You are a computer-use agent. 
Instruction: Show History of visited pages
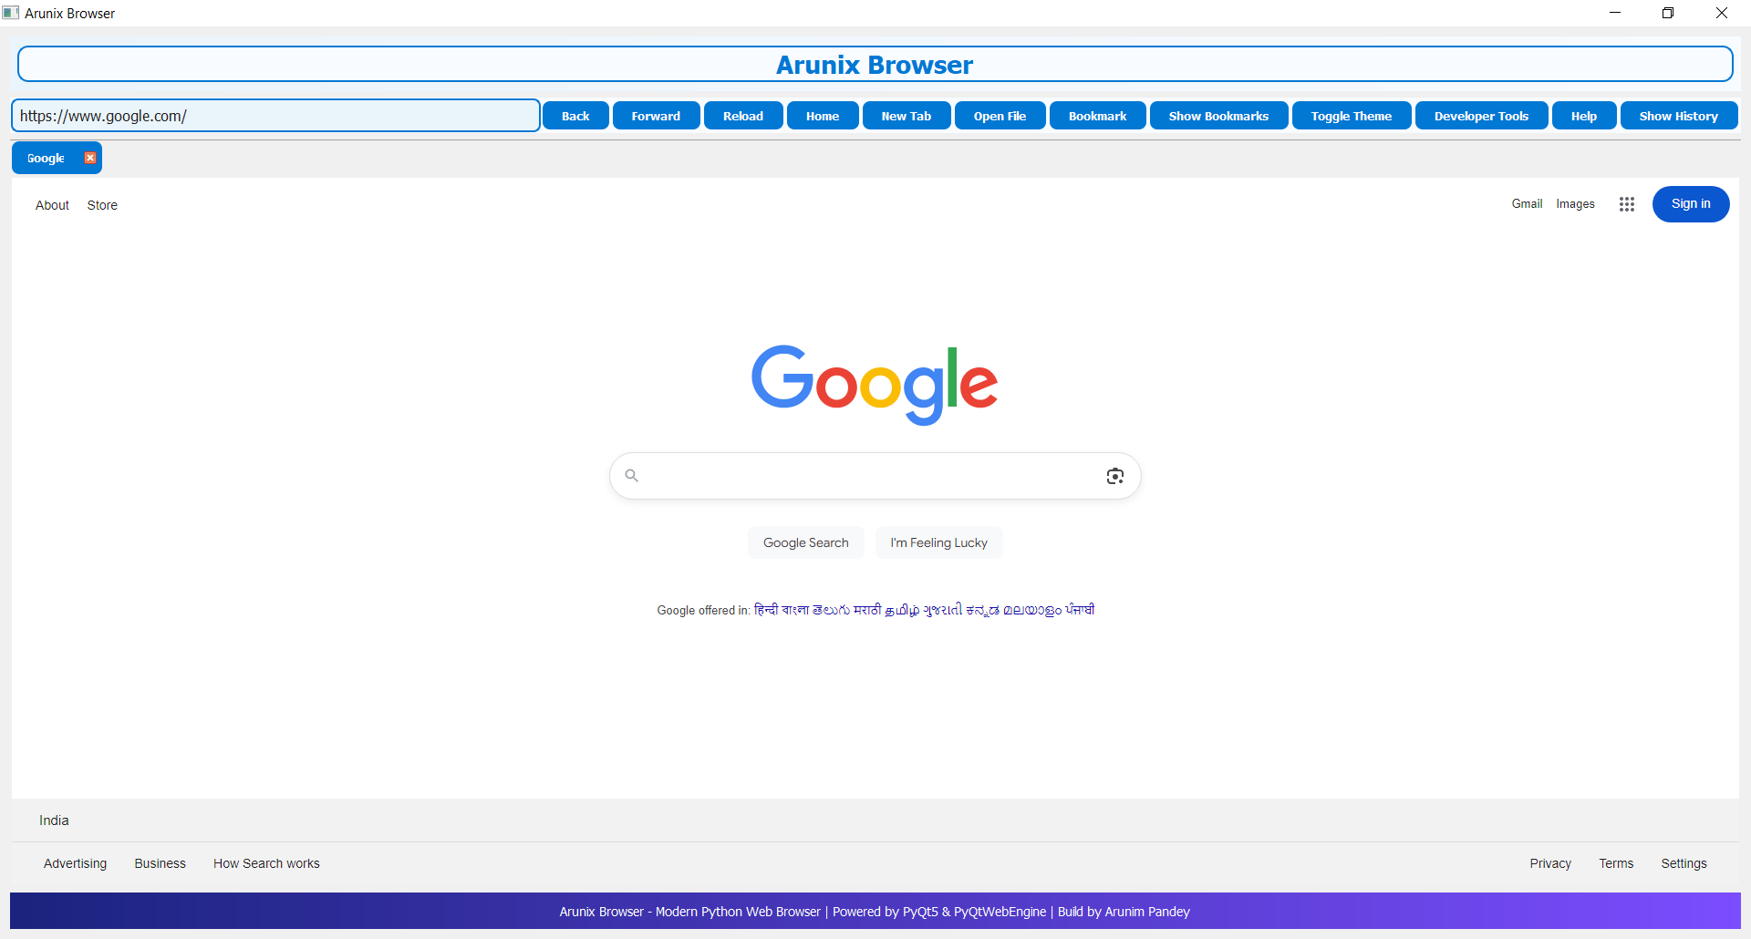(1679, 115)
